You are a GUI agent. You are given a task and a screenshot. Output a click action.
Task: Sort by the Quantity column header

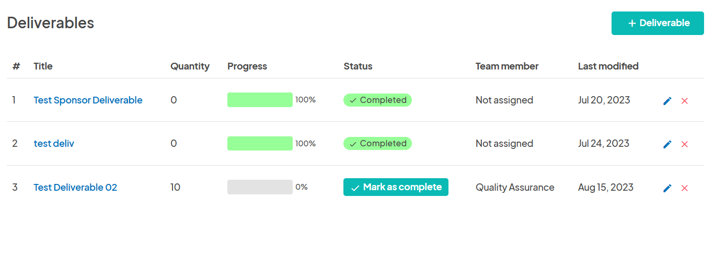(x=190, y=66)
